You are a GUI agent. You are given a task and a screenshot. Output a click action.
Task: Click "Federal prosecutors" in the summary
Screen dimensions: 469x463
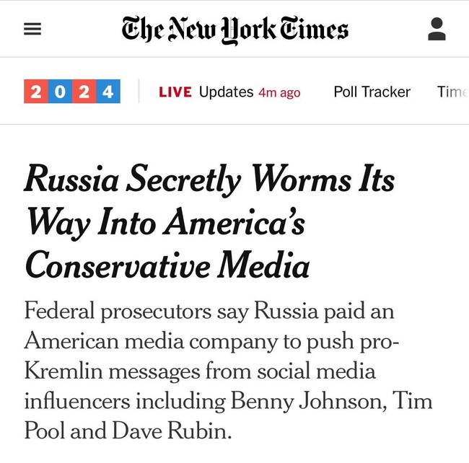coord(118,312)
